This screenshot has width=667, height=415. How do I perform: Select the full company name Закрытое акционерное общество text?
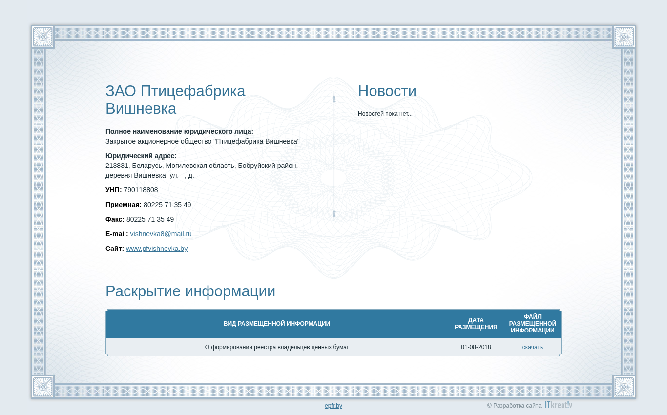pos(203,141)
